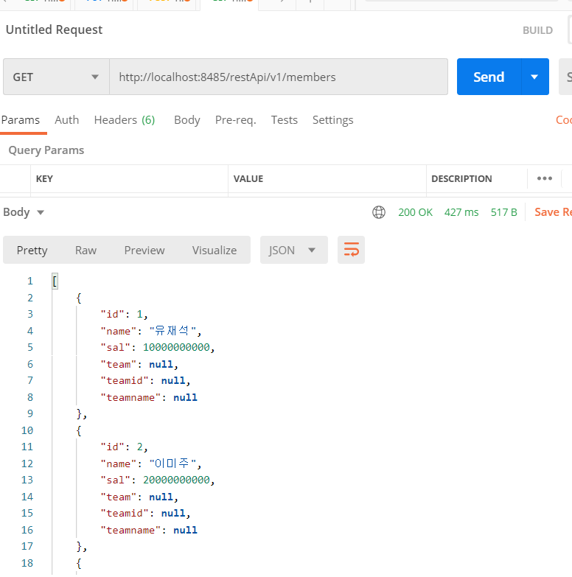
Task: Expand the response Body dropdown
Action: click(24, 212)
